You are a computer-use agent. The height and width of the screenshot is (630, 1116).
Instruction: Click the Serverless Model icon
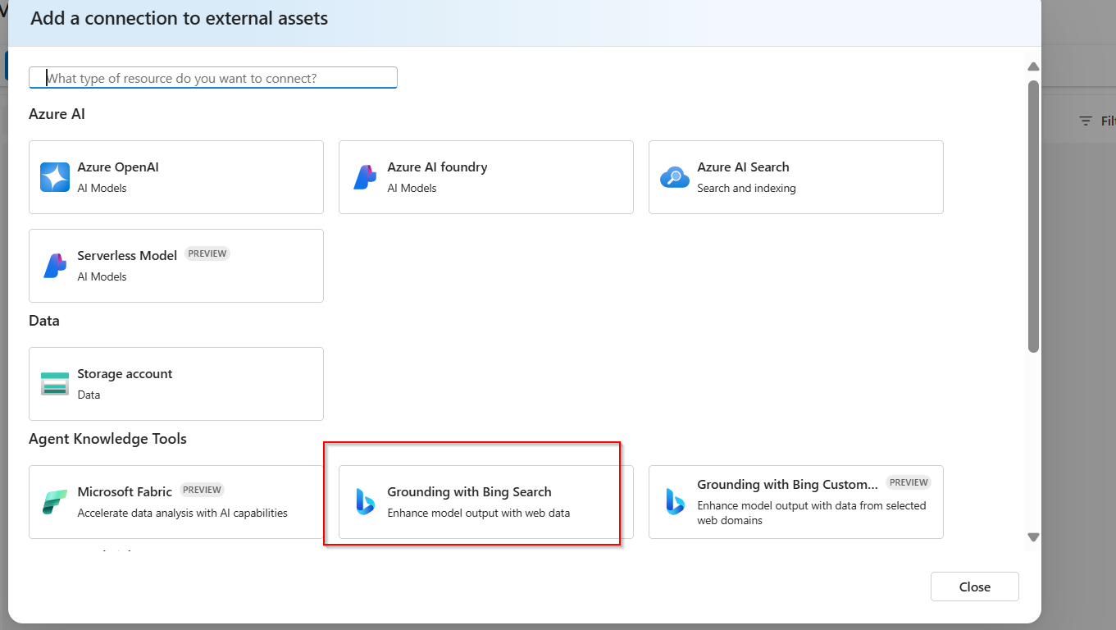coord(54,266)
